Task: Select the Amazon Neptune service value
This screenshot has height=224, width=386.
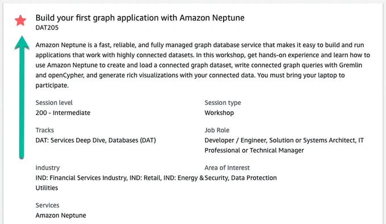Action: point(61,215)
